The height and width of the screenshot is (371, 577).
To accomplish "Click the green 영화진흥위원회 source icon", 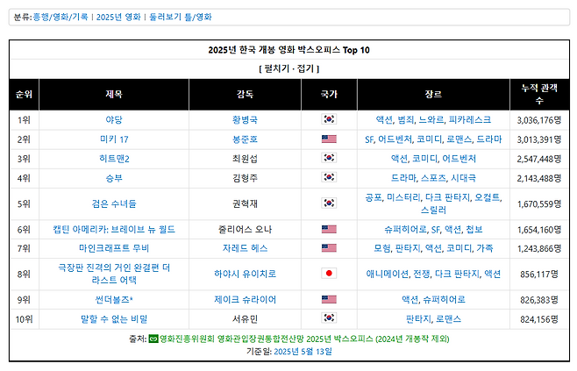I will pos(153,339).
